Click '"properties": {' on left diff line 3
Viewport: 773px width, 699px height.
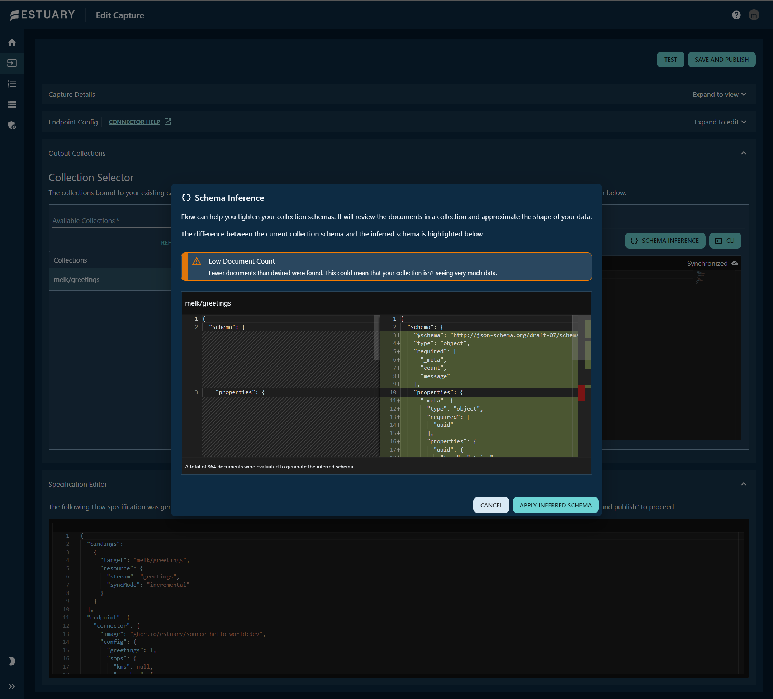coord(240,392)
